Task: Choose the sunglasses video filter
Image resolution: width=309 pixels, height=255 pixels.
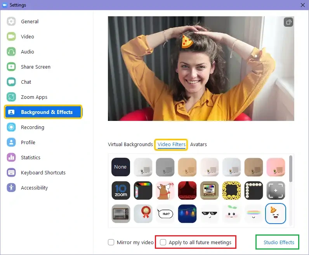Action: click(210, 214)
